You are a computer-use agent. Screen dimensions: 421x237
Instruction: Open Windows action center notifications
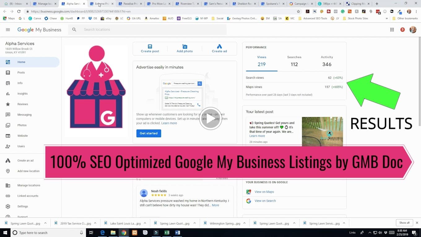tap(414, 233)
